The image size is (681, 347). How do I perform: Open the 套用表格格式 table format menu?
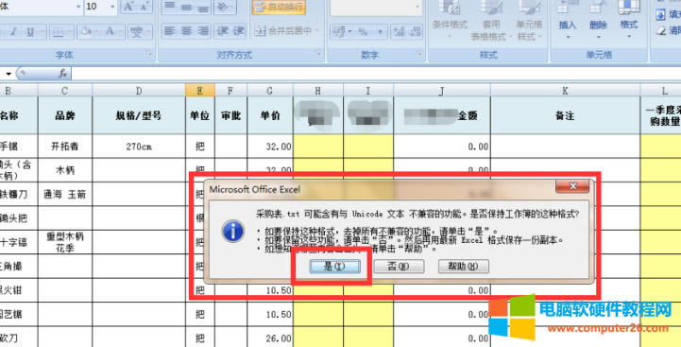tap(491, 20)
